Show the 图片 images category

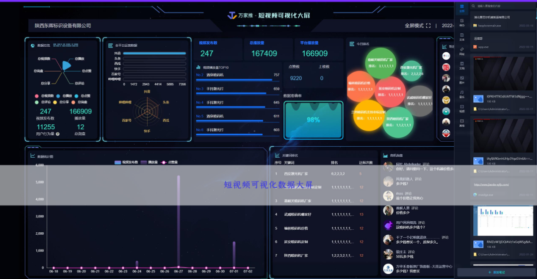(462, 79)
